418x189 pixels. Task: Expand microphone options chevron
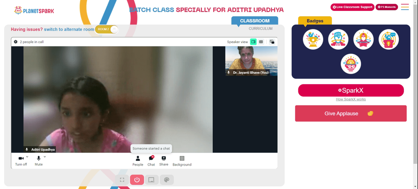coord(45,157)
